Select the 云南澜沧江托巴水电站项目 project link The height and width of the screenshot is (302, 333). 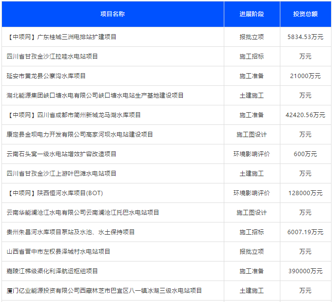tap(83, 213)
